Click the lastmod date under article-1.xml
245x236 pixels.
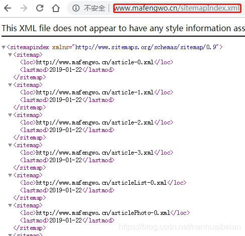[65, 100]
